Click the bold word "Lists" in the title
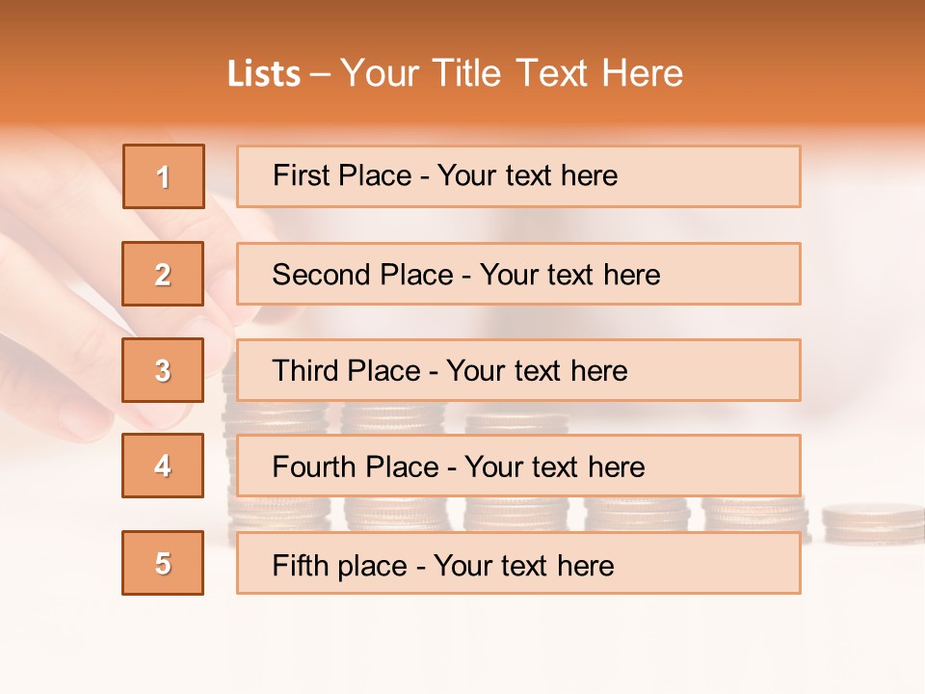 click(x=264, y=73)
